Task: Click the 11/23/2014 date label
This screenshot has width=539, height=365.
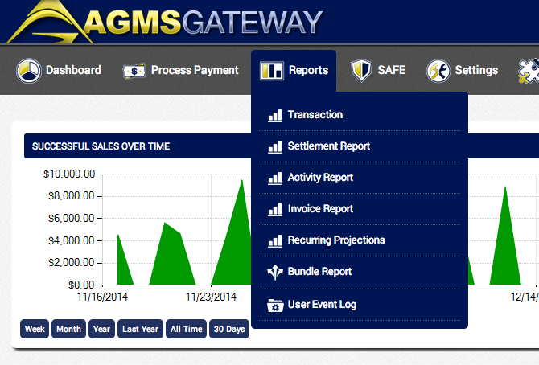Action: (211, 297)
